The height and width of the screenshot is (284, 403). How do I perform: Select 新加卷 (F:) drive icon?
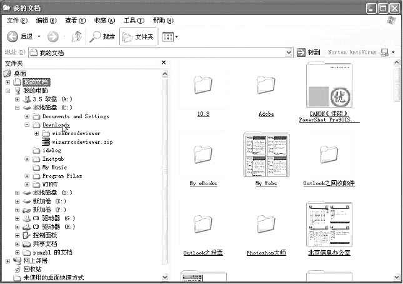pos(27,210)
